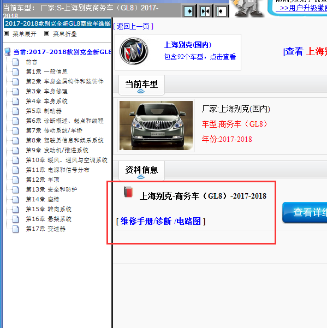Open 第14章 座椅

43,200
